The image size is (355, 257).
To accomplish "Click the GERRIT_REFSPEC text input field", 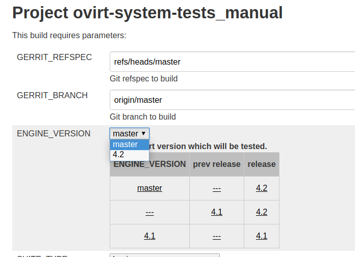I will 232,62.
